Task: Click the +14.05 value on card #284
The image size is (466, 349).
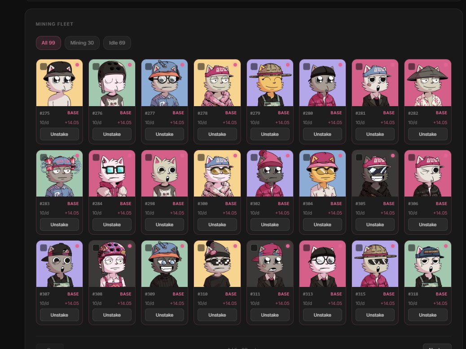Action: [124, 213]
